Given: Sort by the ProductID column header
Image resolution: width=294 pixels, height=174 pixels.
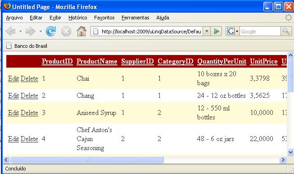Looking at the screenshot, I should tap(57, 61).
